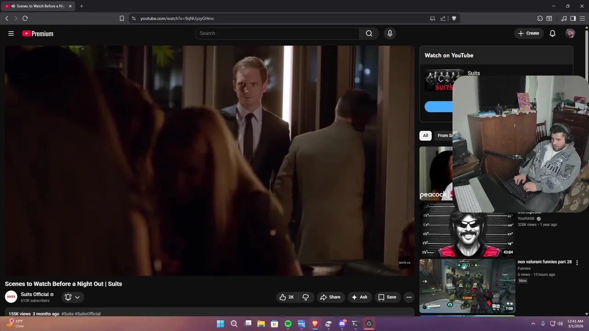The width and height of the screenshot is (589, 331).
Task: Open the account avatar menu
Action: pyautogui.click(x=570, y=33)
